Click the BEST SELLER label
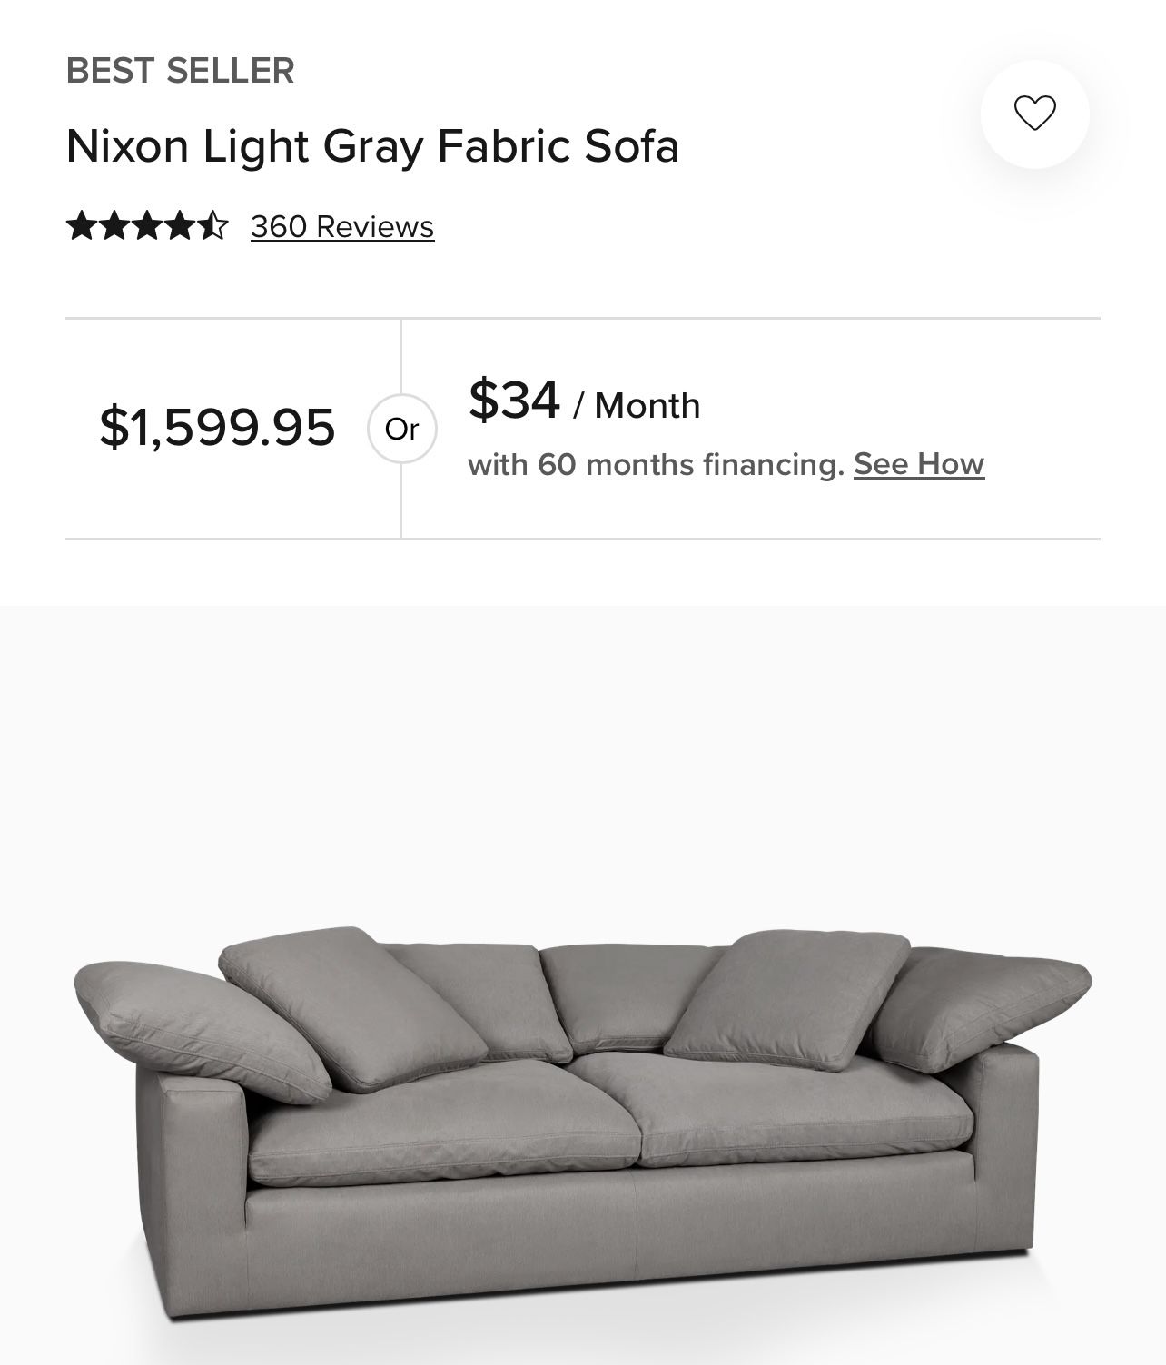1166x1365 pixels. tap(180, 71)
